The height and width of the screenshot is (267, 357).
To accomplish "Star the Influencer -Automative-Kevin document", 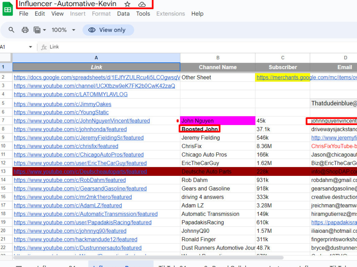I will tap(127, 4).
